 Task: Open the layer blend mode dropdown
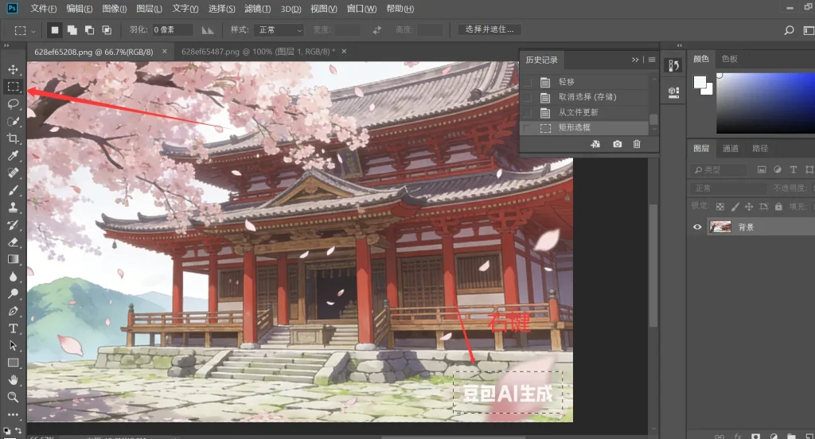(727, 188)
